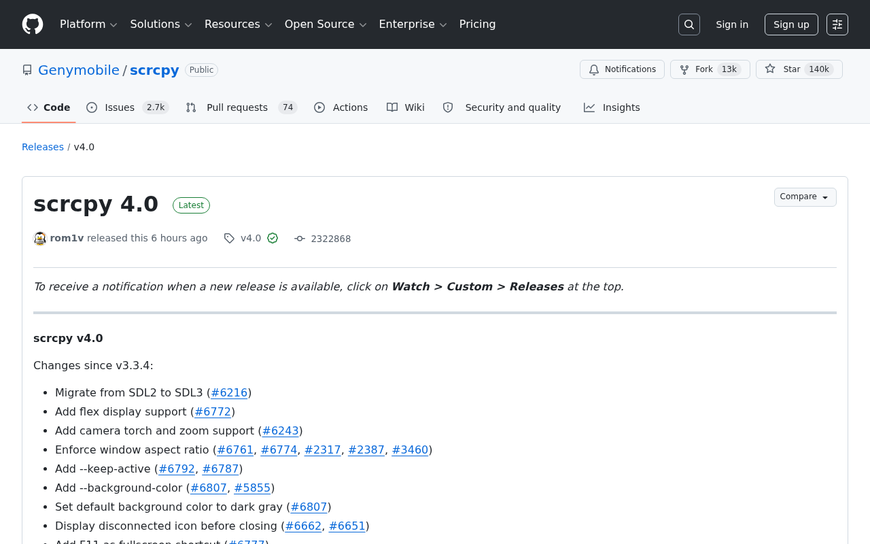Open issue #6772 link
The image size is (870, 544).
click(x=213, y=411)
